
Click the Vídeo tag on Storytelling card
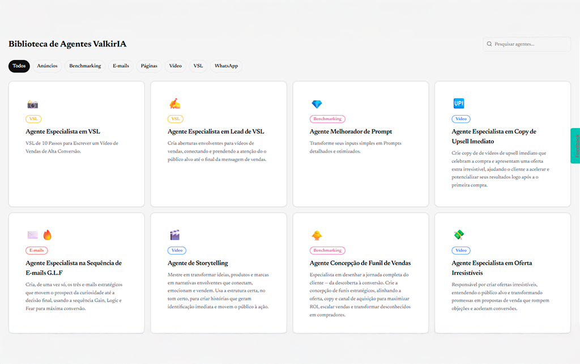pyautogui.click(x=177, y=250)
